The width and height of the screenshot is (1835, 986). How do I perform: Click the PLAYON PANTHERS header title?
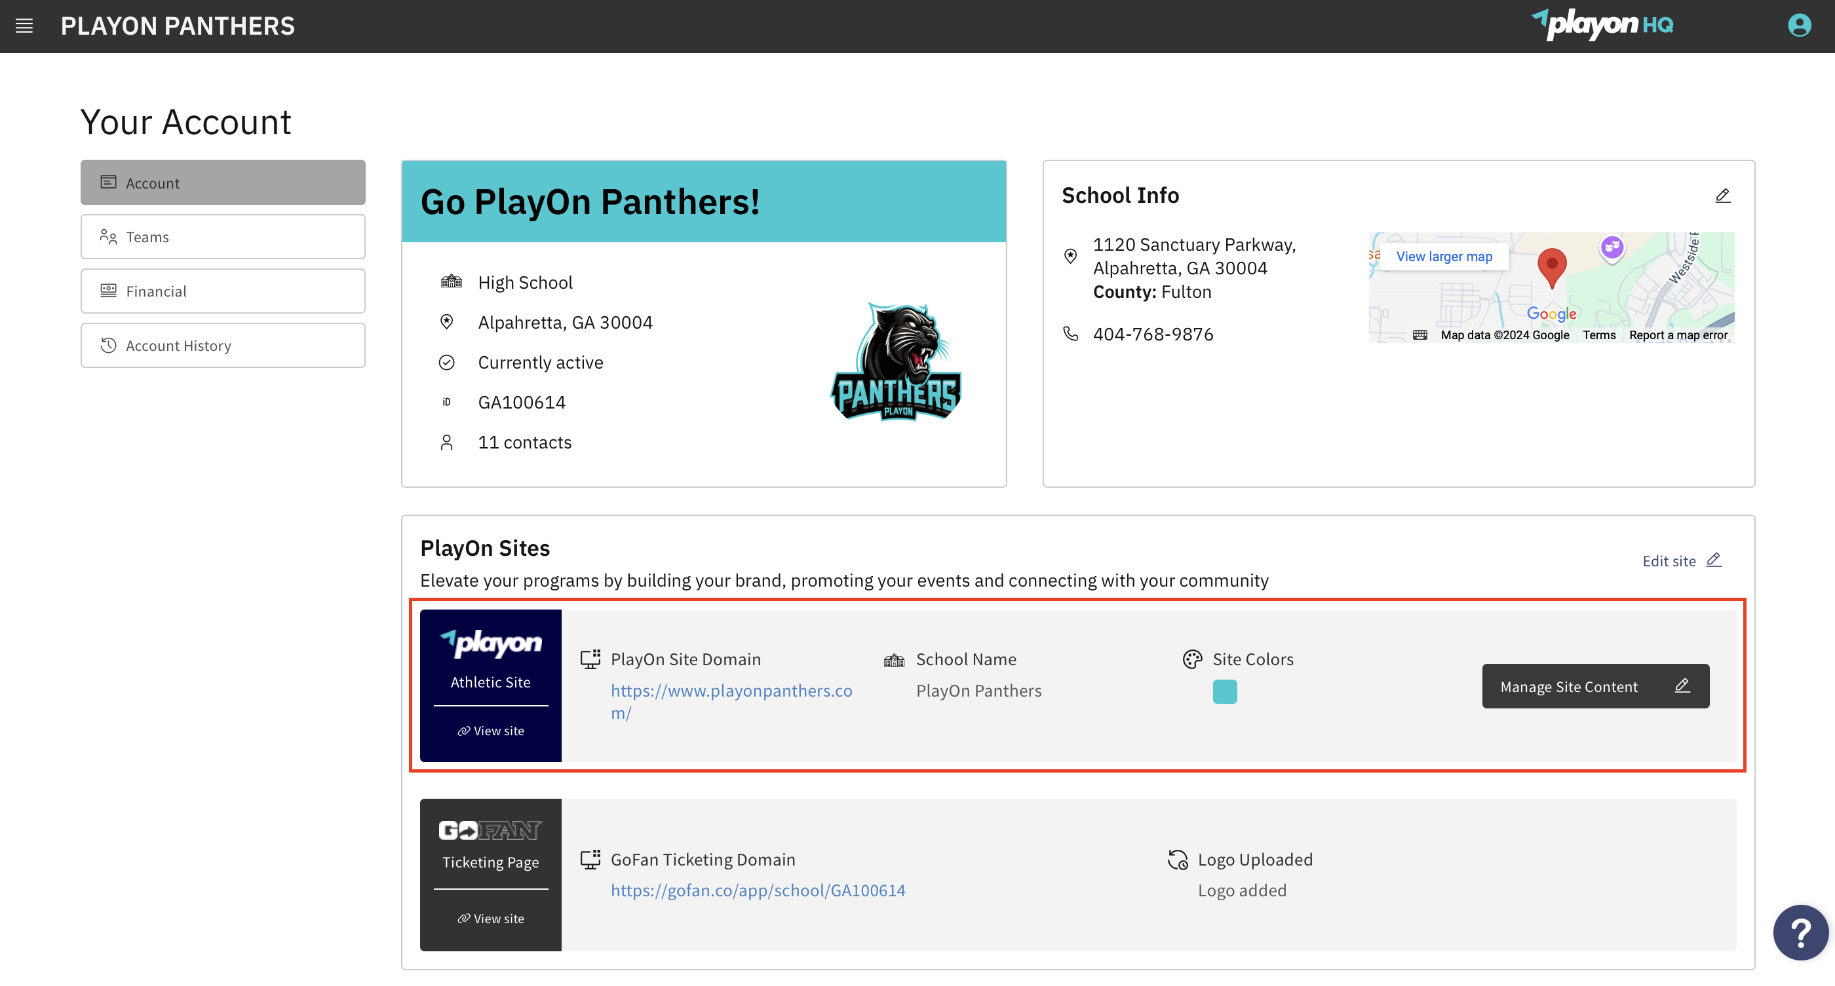click(x=178, y=26)
